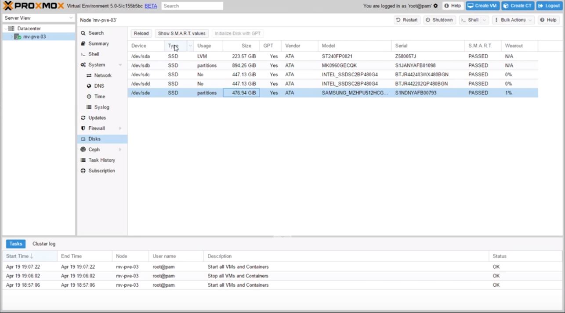Open the DNS settings item
Viewport: 565px width, 313px height.
(99, 86)
